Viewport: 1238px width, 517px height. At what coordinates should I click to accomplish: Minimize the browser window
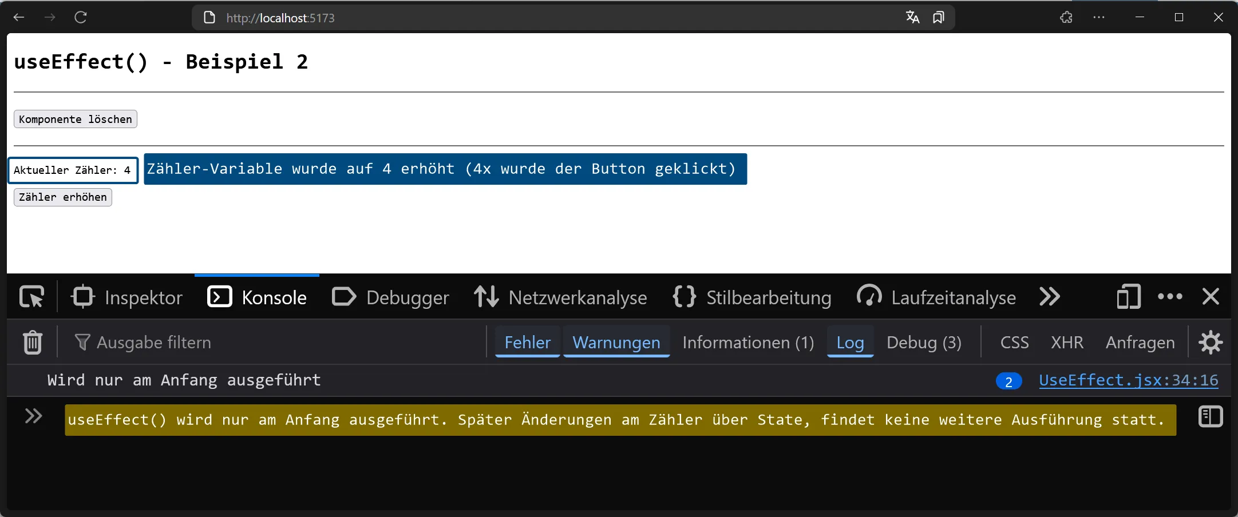(1140, 17)
